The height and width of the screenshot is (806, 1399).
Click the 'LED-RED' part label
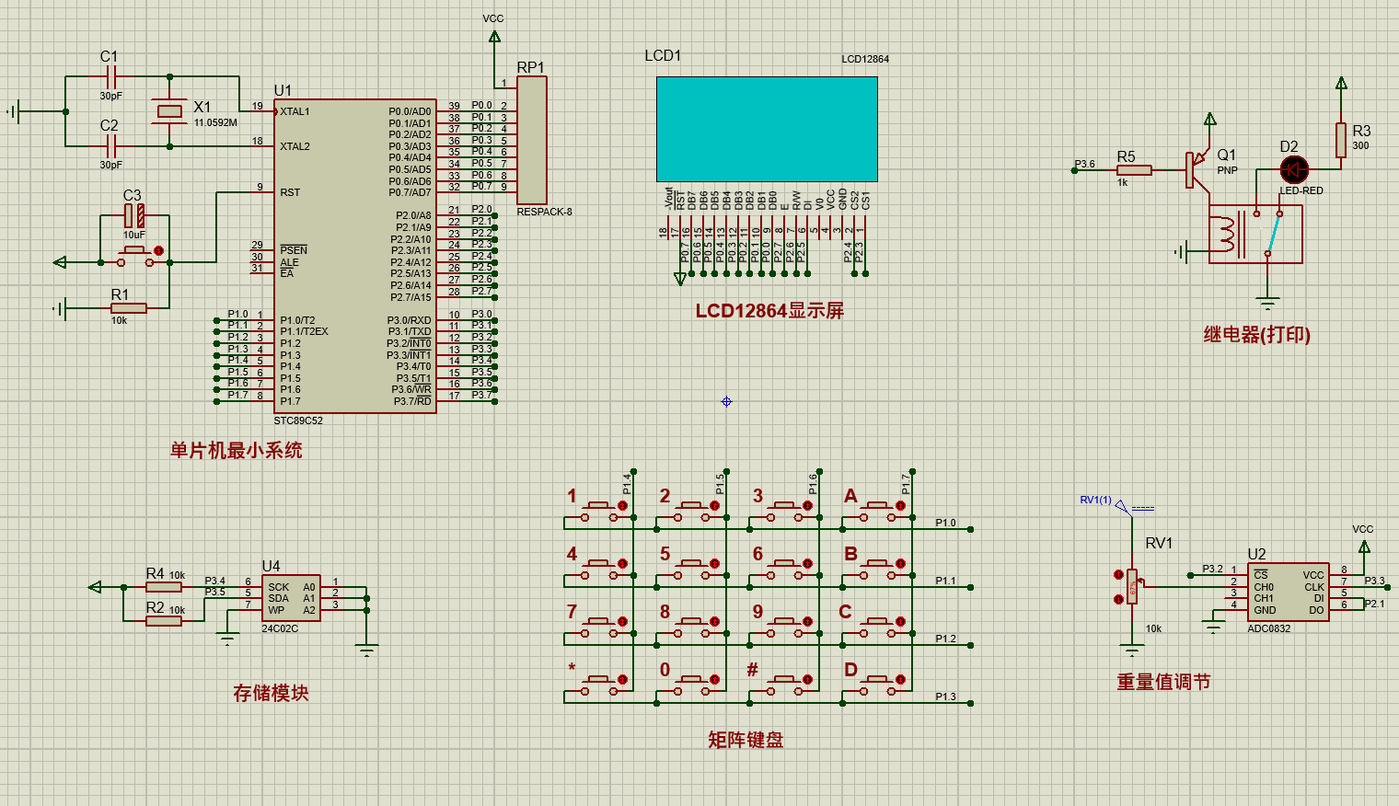pos(1301,190)
